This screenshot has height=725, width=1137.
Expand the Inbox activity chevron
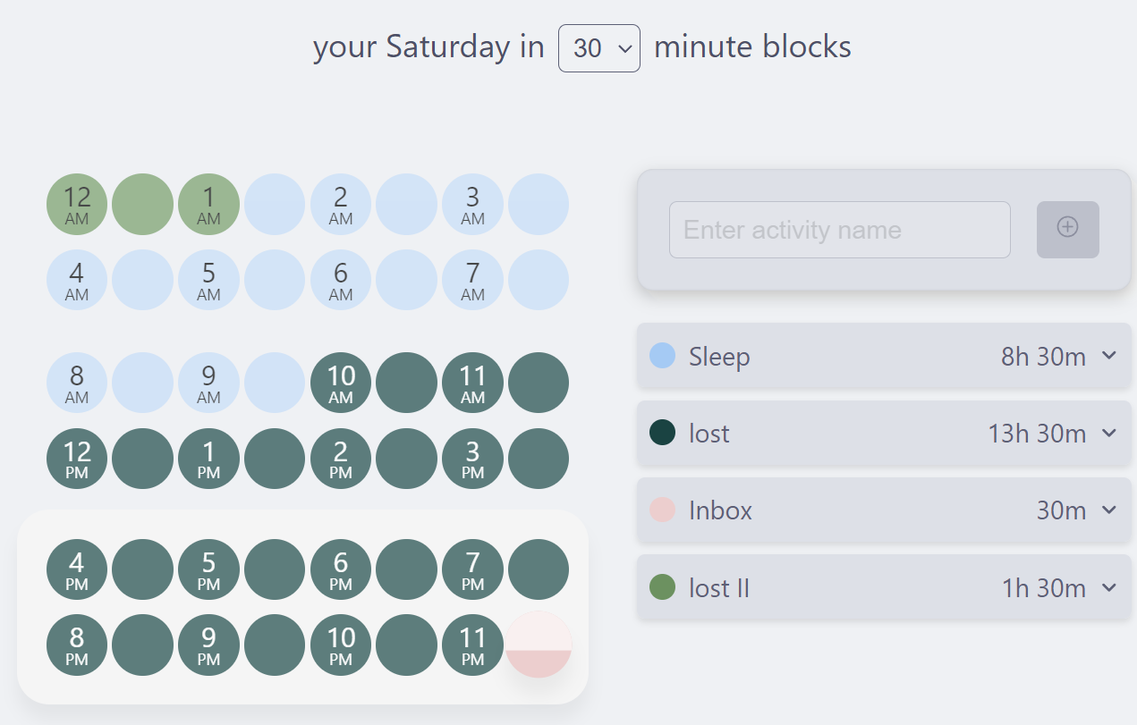click(x=1109, y=510)
